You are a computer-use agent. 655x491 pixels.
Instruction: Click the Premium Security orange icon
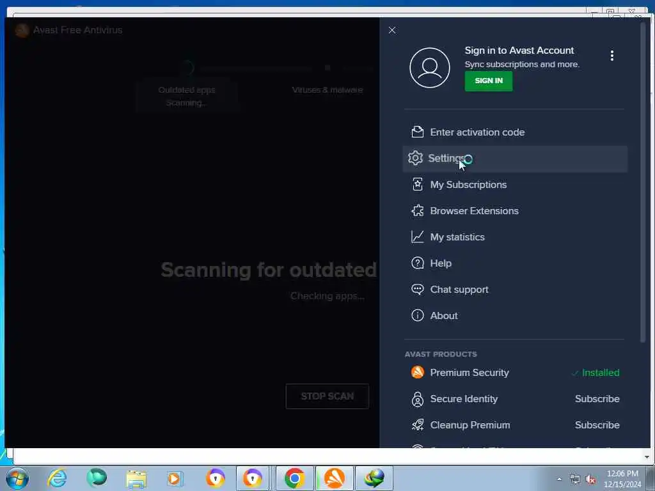point(417,372)
